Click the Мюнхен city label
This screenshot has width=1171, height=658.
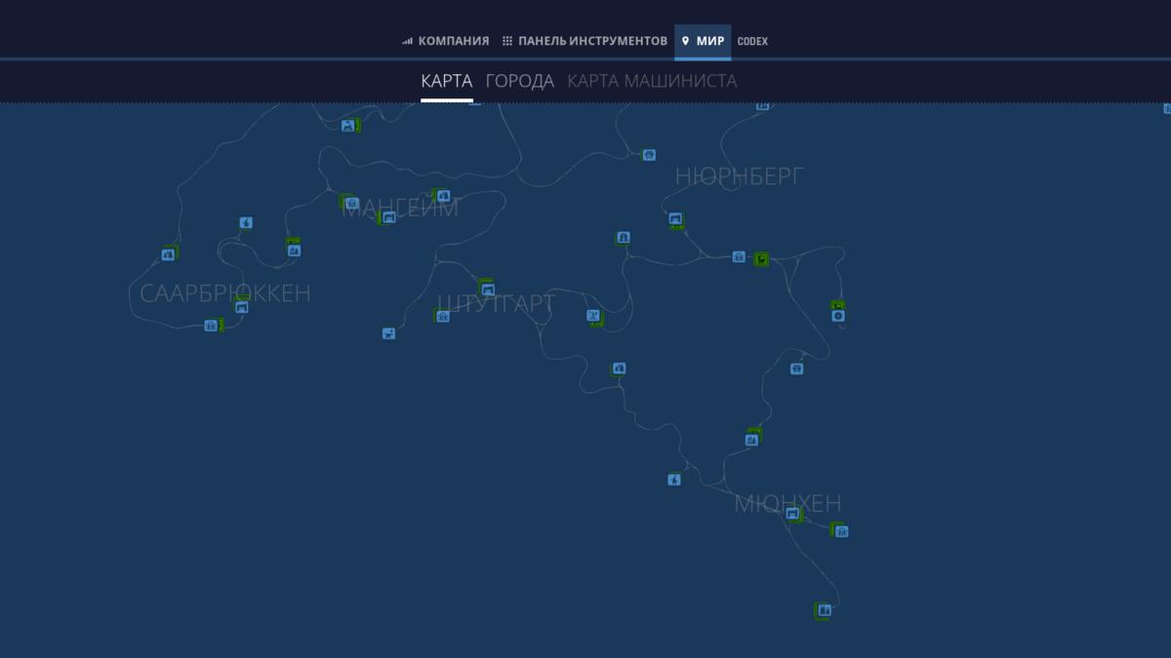click(x=787, y=504)
